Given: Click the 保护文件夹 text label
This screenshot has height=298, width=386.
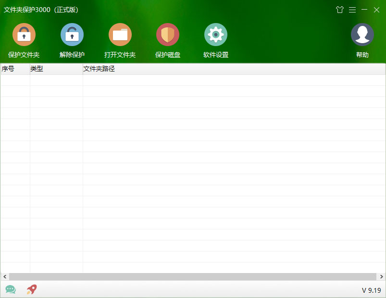Looking at the screenshot, I should point(24,55).
